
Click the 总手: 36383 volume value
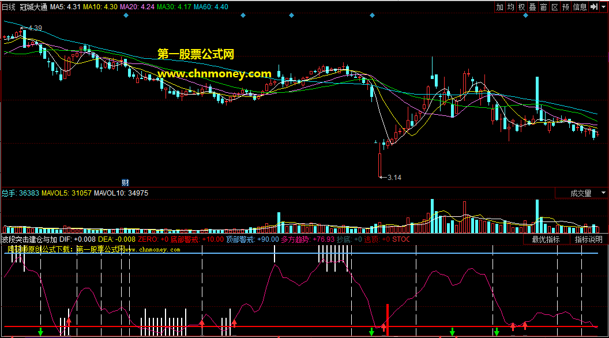(20, 193)
